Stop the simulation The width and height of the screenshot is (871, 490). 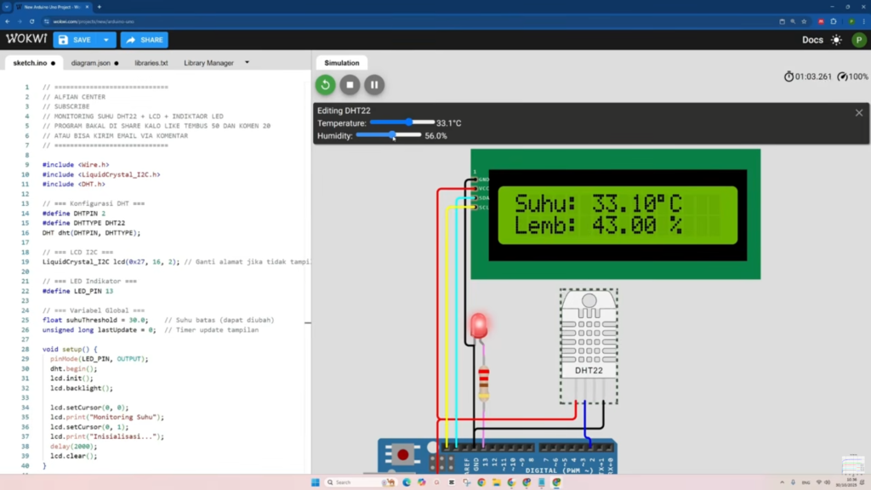[x=350, y=85]
